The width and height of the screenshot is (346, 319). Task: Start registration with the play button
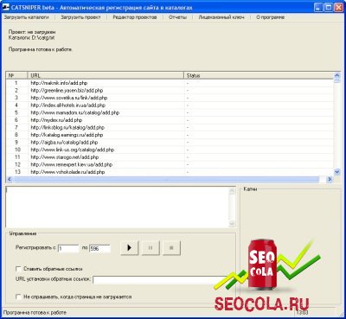[x=129, y=247]
